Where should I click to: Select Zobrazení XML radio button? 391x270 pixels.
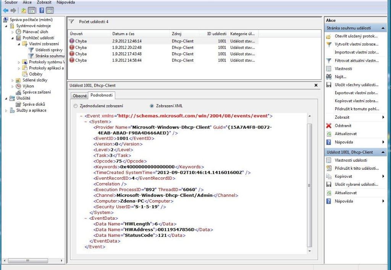coord(152,106)
